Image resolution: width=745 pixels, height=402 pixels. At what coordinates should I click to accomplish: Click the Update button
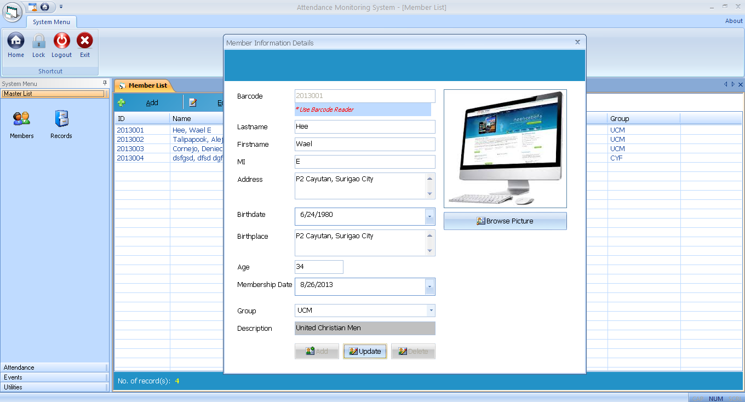(x=365, y=351)
